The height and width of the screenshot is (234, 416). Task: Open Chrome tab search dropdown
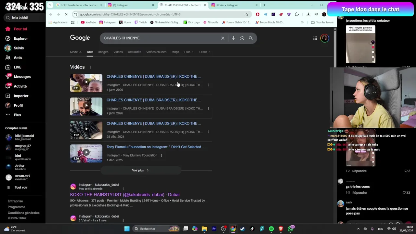[x=50, y=5]
